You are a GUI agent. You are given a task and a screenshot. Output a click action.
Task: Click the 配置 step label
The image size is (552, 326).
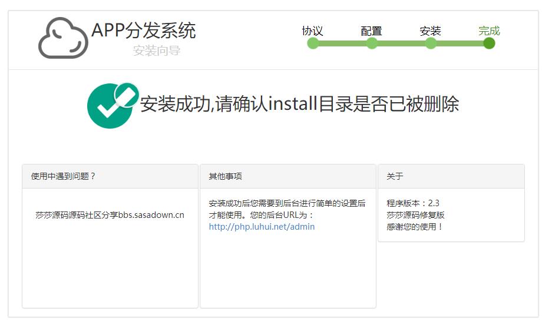(x=371, y=31)
